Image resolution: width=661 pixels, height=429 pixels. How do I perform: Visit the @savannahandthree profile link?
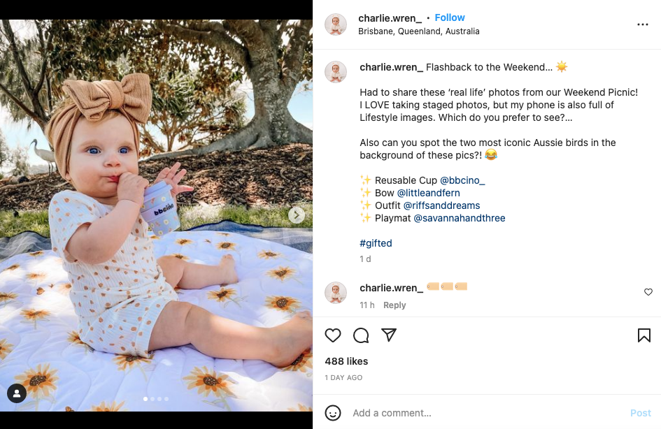coord(459,218)
